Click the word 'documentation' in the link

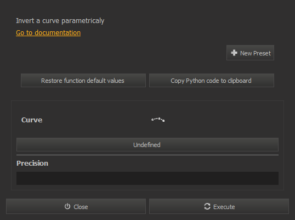tap(58, 33)
